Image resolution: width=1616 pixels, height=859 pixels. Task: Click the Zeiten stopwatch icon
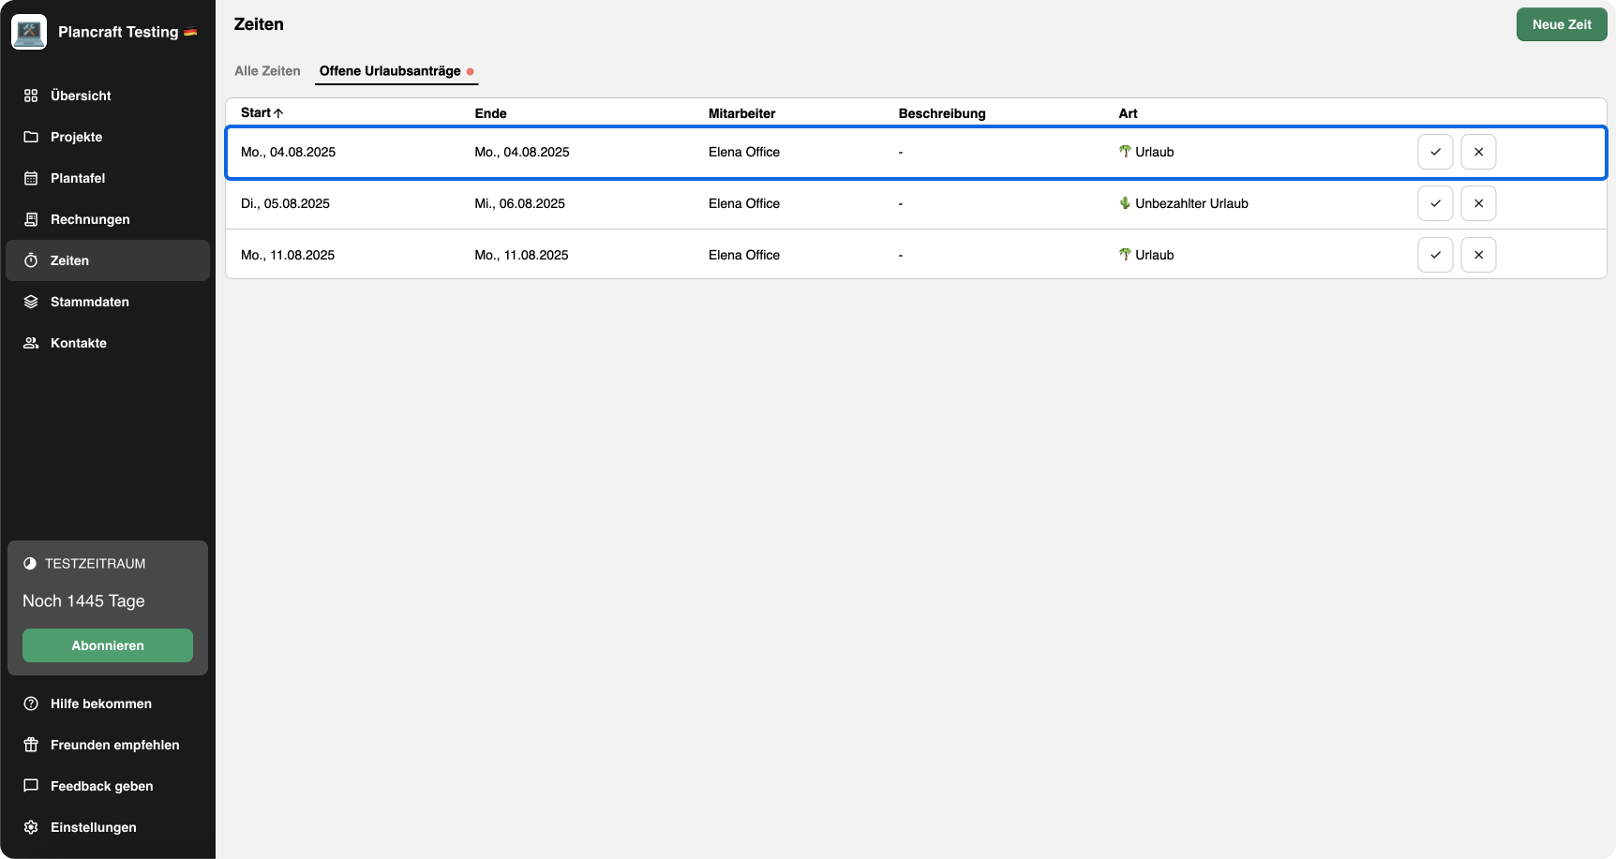coord(31,260)
